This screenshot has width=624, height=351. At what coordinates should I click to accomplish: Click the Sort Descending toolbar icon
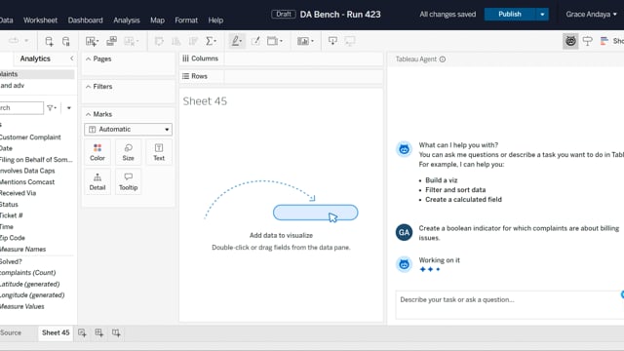pyautogui.click(x=193, y=41)
